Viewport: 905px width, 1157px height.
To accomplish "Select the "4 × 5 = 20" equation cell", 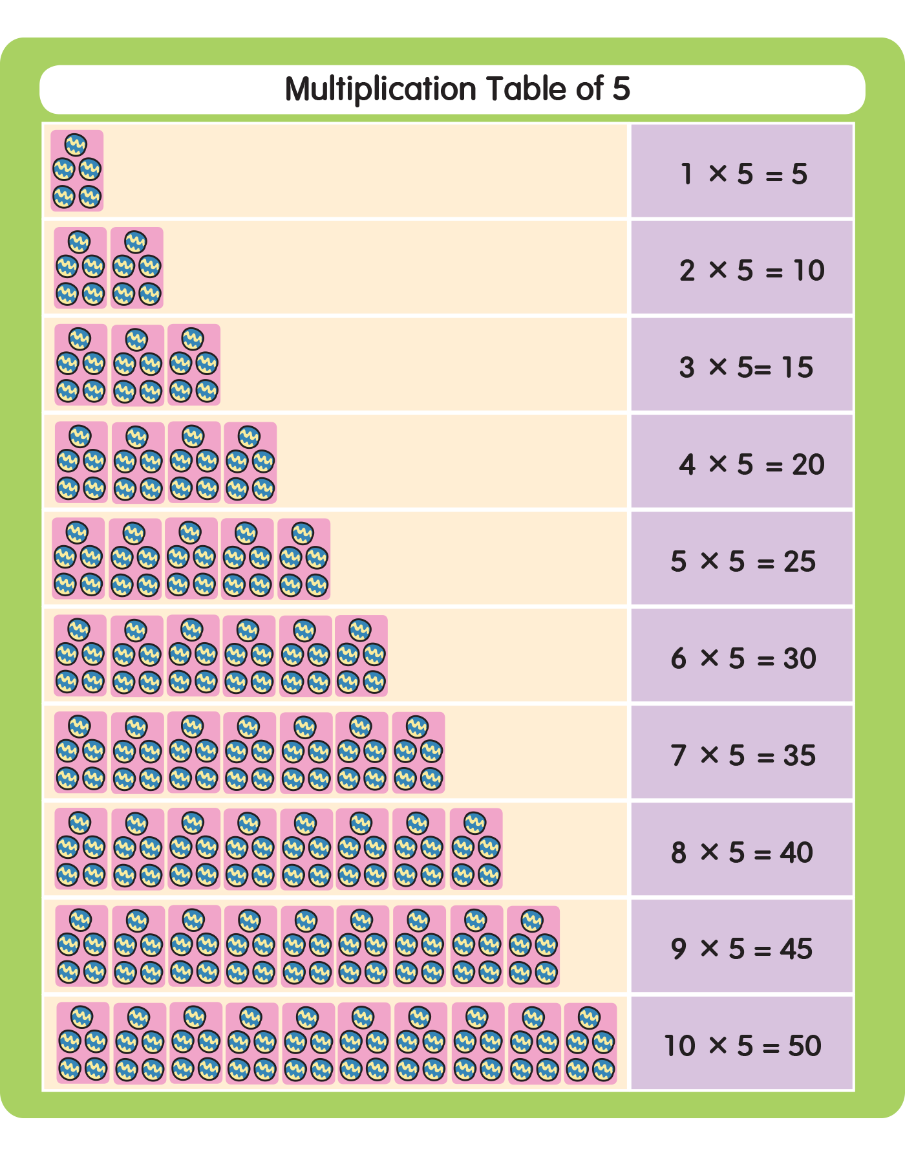I will click(x=751, y=464).
